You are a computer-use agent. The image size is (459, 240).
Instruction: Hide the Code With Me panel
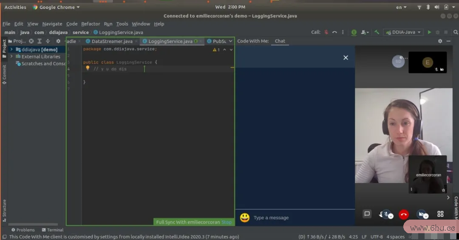448,41
